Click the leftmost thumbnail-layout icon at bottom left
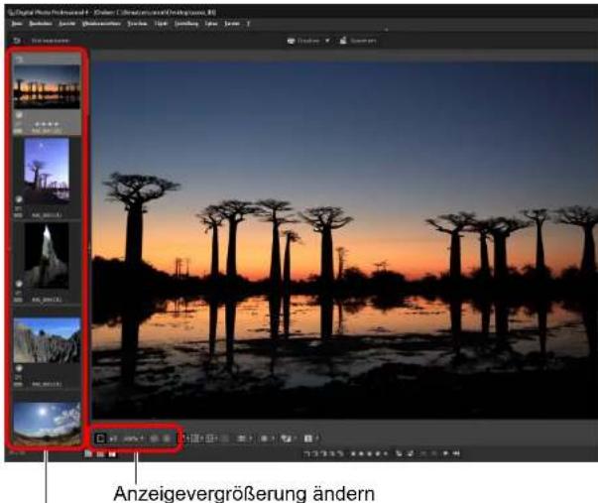The width and height of the screenshot is (598, 503). pyautogui.click(x=88, y=453)
